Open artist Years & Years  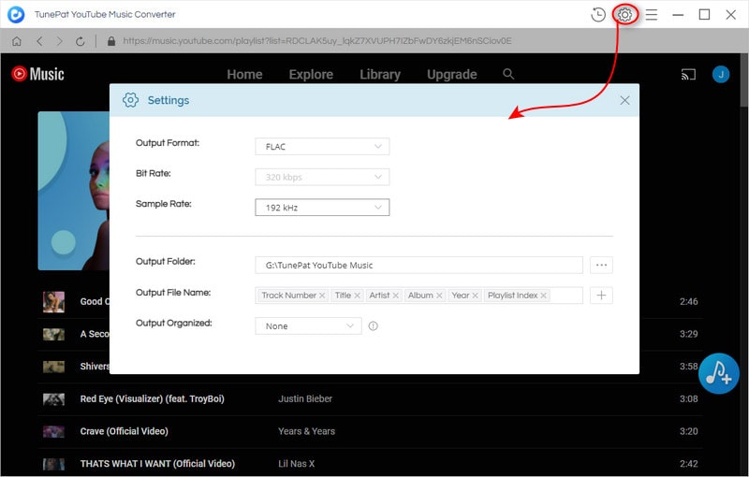(307, 431)
